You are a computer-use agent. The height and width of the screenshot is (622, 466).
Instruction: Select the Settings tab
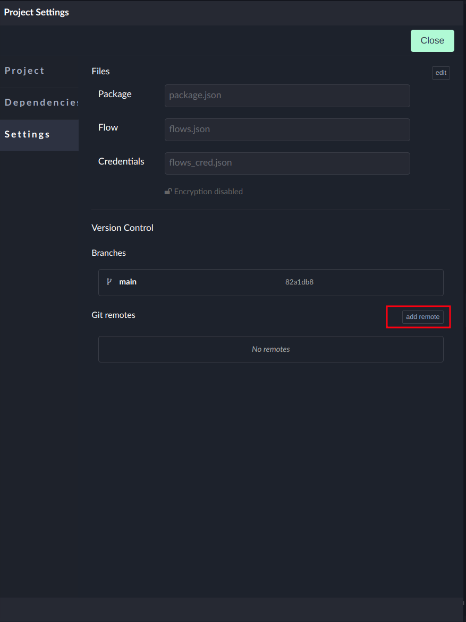[x=28, y=135]
